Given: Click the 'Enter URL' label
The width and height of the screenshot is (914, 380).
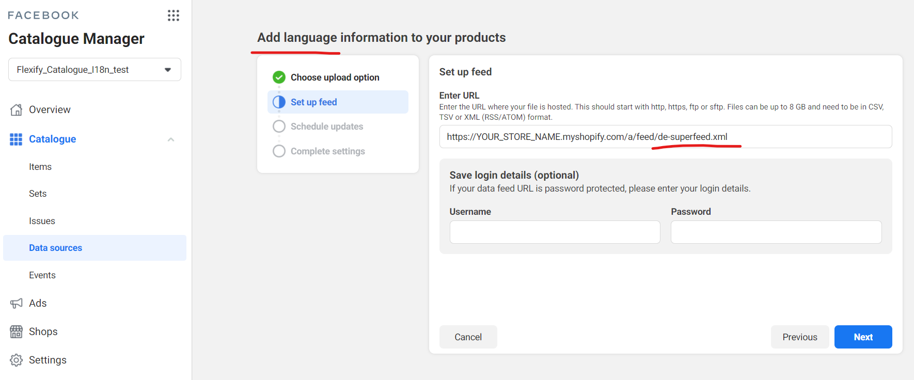Looking at the screenshot, I should (460, 96).
